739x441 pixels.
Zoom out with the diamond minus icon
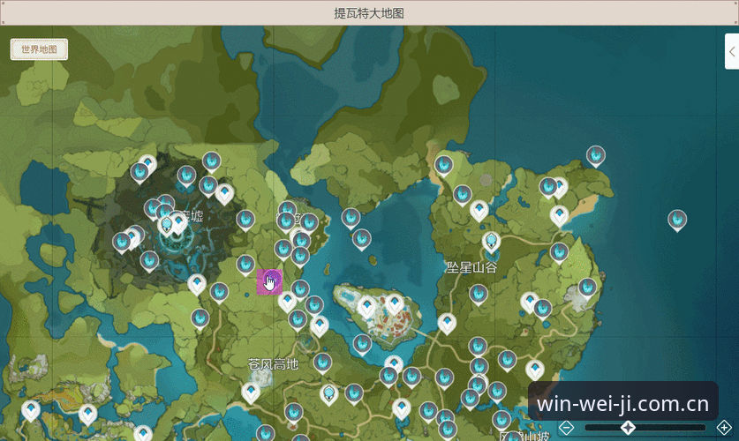pyautogui.click(x=567, y=428)
